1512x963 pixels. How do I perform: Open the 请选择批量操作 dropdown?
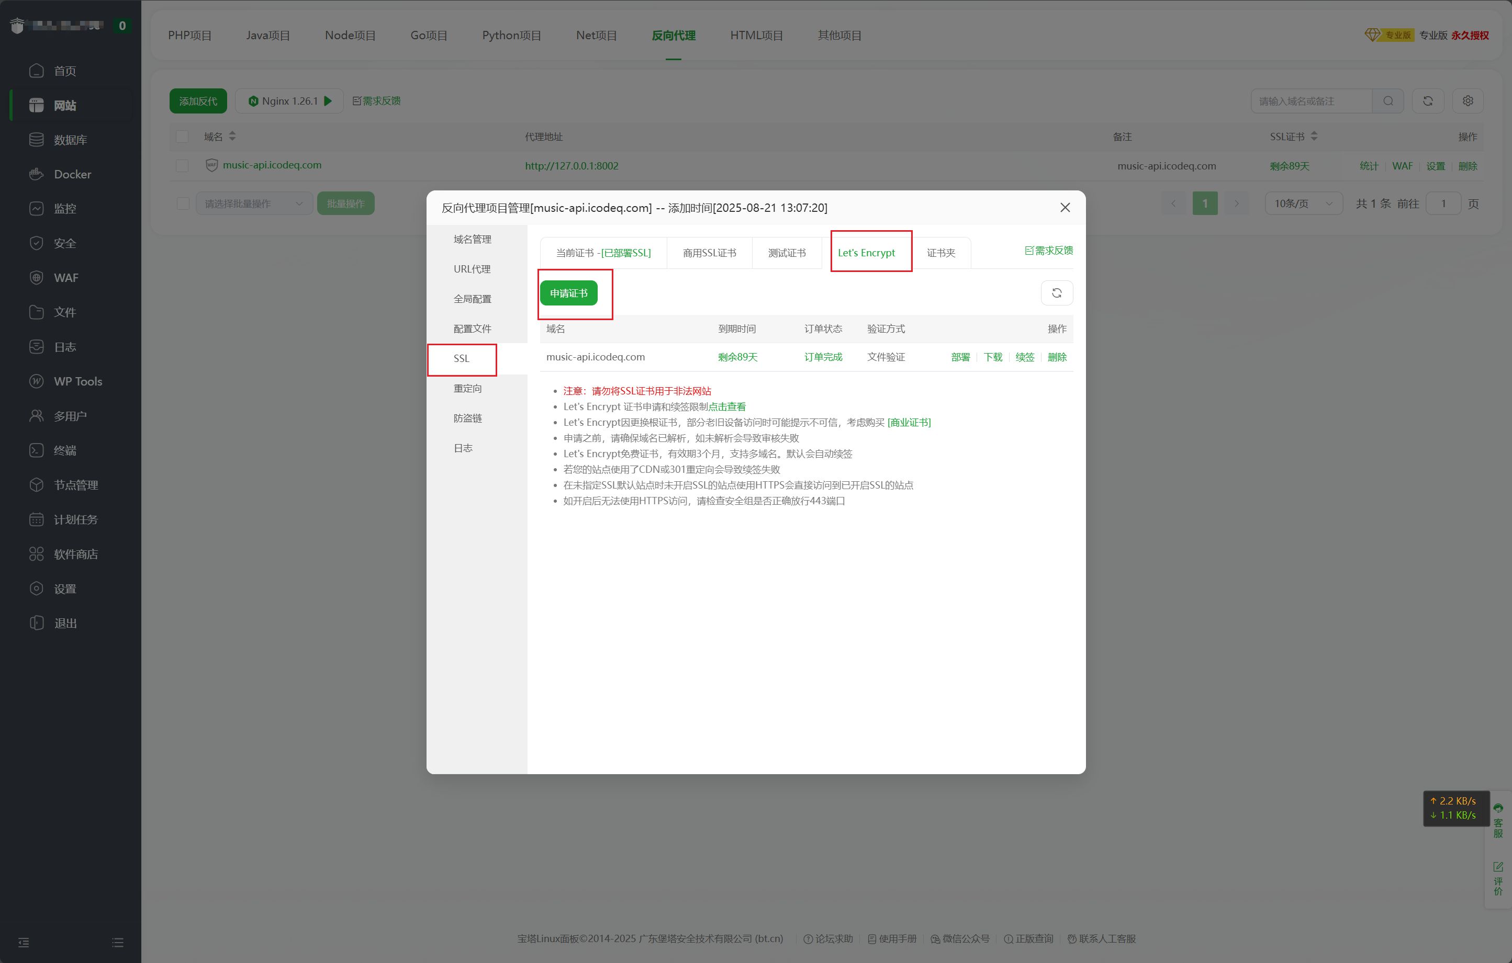pos(254,203)
